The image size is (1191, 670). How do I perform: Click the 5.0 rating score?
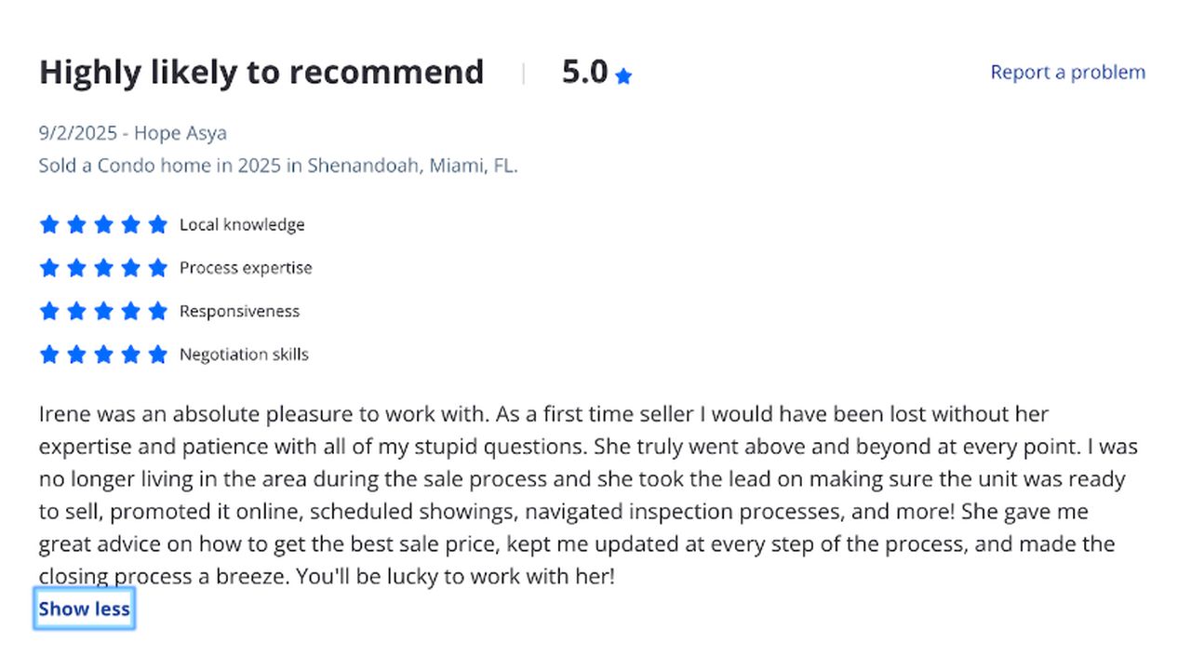[585, 73]
